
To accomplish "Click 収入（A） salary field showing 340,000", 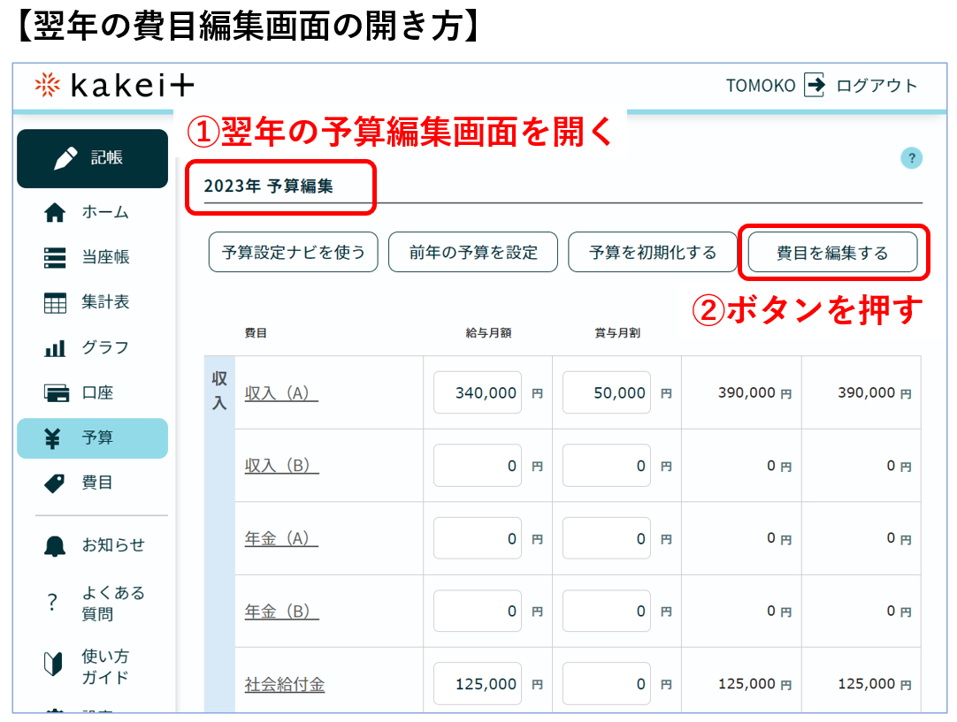I will [x=478, y=393].
